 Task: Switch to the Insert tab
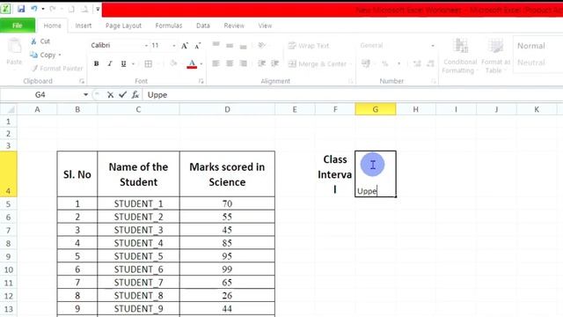coord(84,26)
